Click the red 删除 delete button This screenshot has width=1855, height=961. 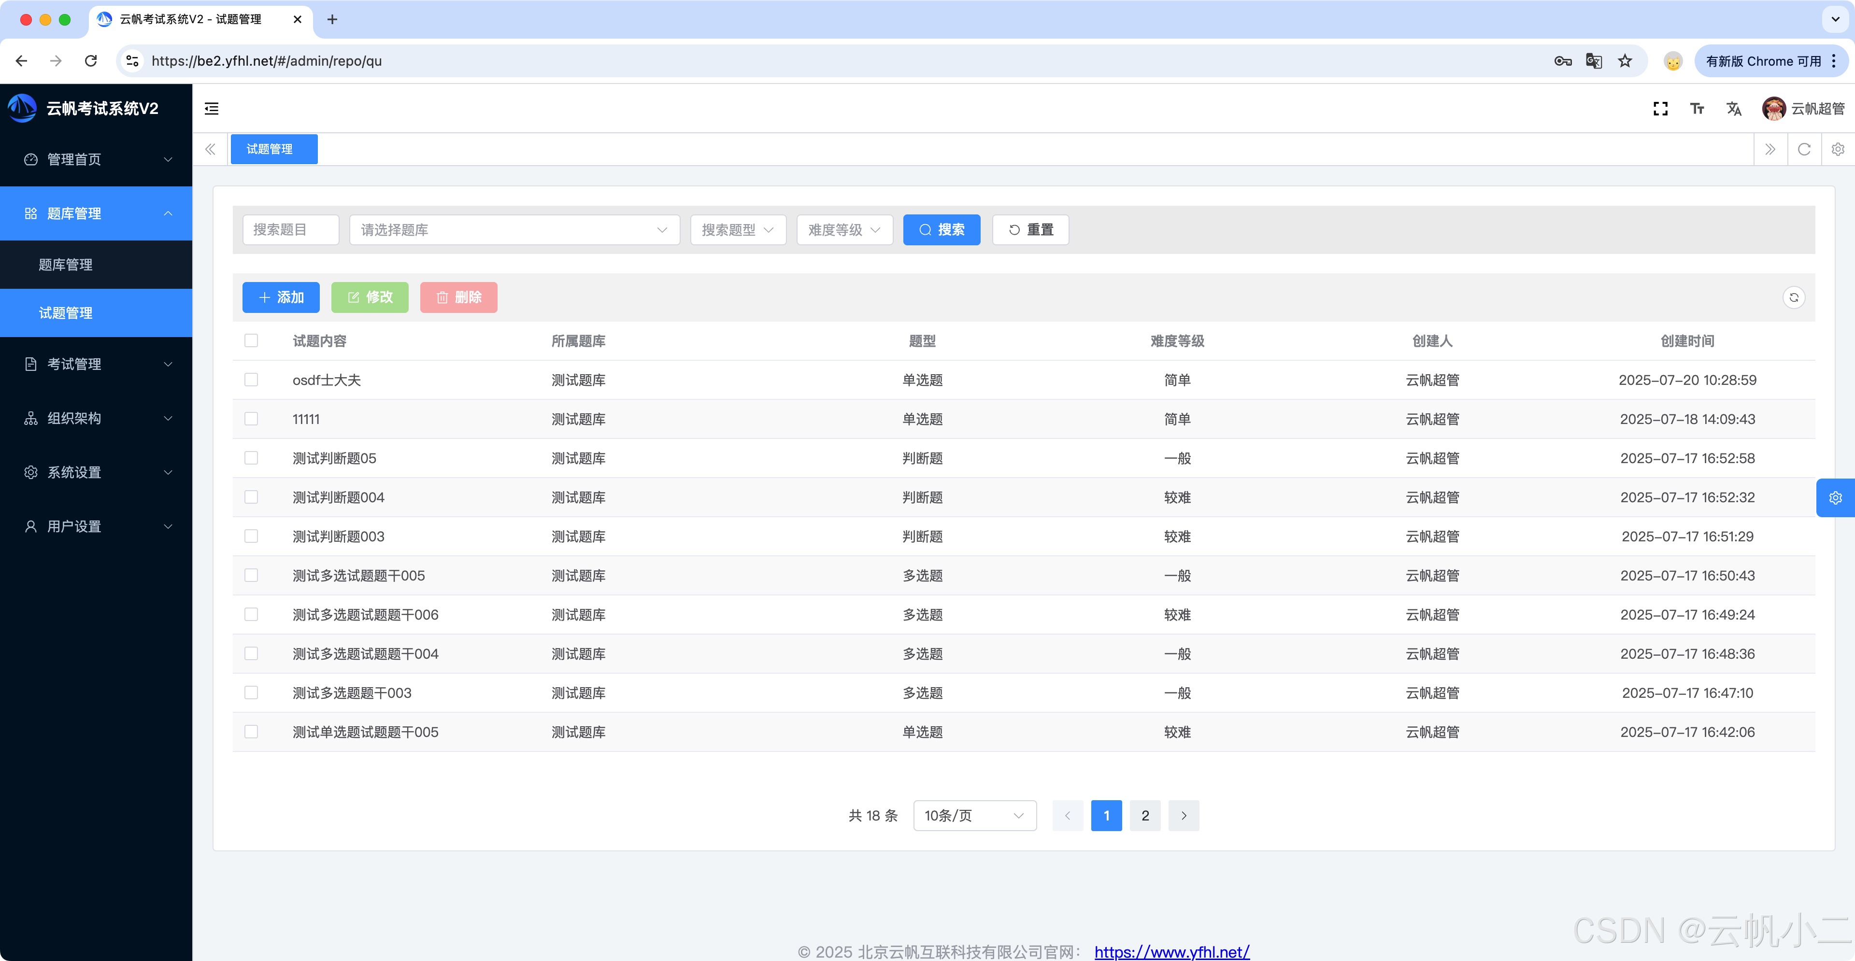tap(459, 297)
